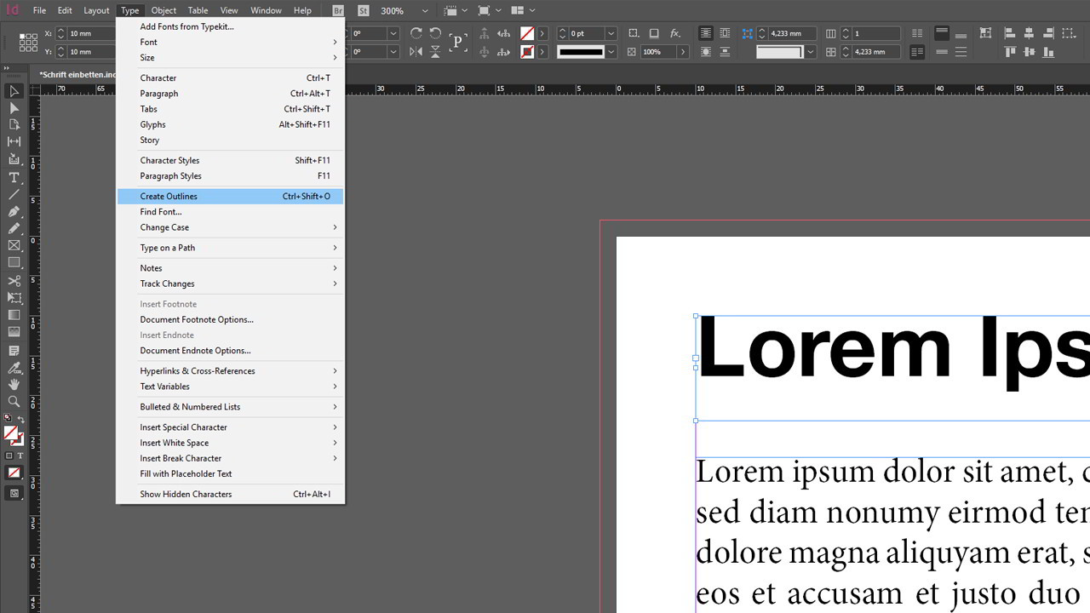This screenshot has height=613, width=1090.
Task: Select the Hand tool
Action: point(14,385)
